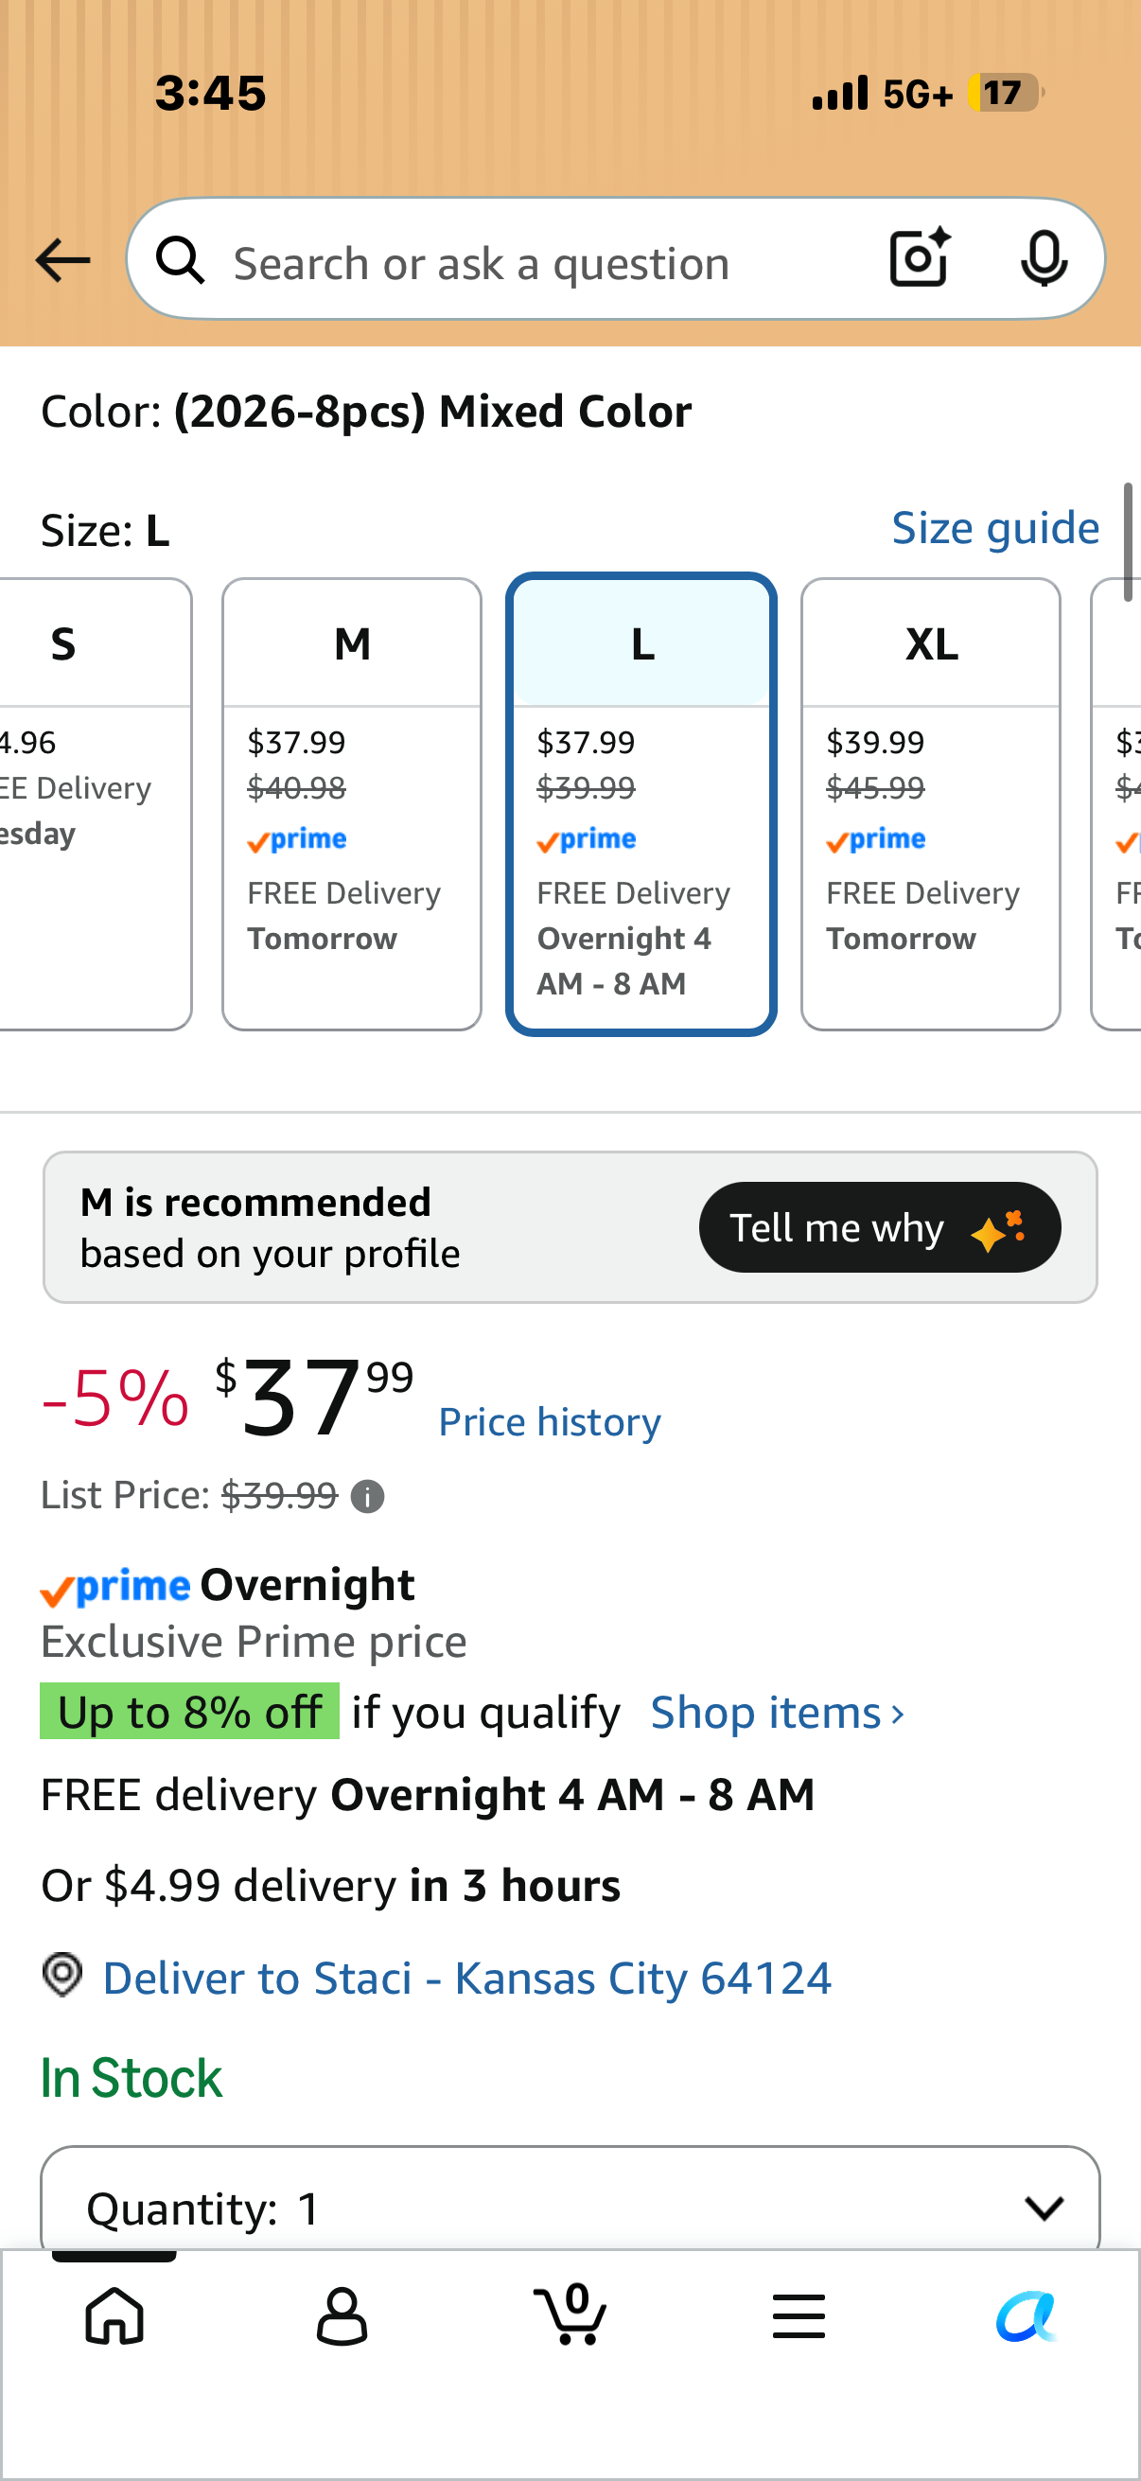Open Shop items chevron link
This screenshot has height=2481, width=1141.
[x=778, y=1713]
